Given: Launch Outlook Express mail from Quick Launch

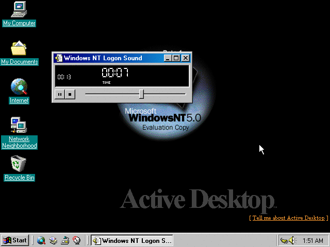Looking at the screenshot, I should (53, 240).
